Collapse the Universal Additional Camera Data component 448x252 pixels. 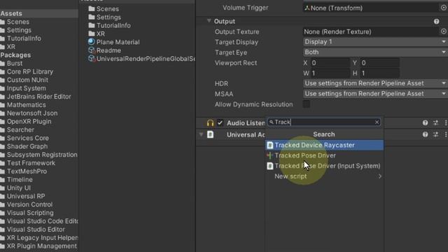[x=201, y=134]
